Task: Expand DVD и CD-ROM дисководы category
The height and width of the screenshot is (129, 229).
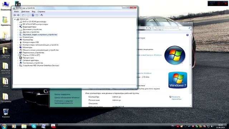Action: pyautogui.click(x=18, y=21)
